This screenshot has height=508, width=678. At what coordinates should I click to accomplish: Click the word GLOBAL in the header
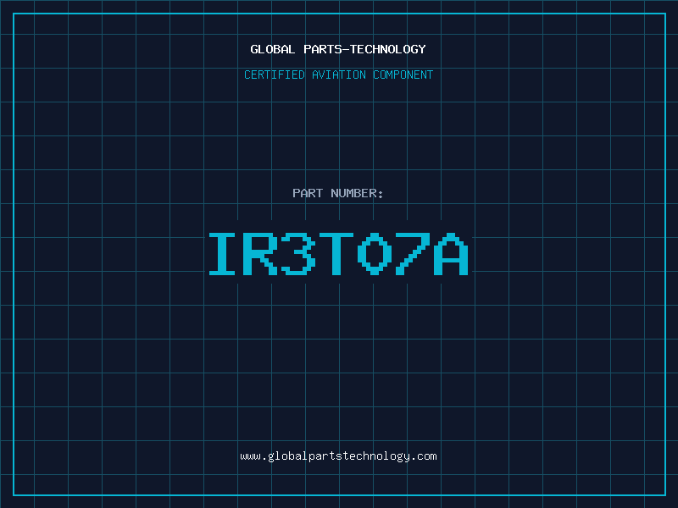point(273,49)
